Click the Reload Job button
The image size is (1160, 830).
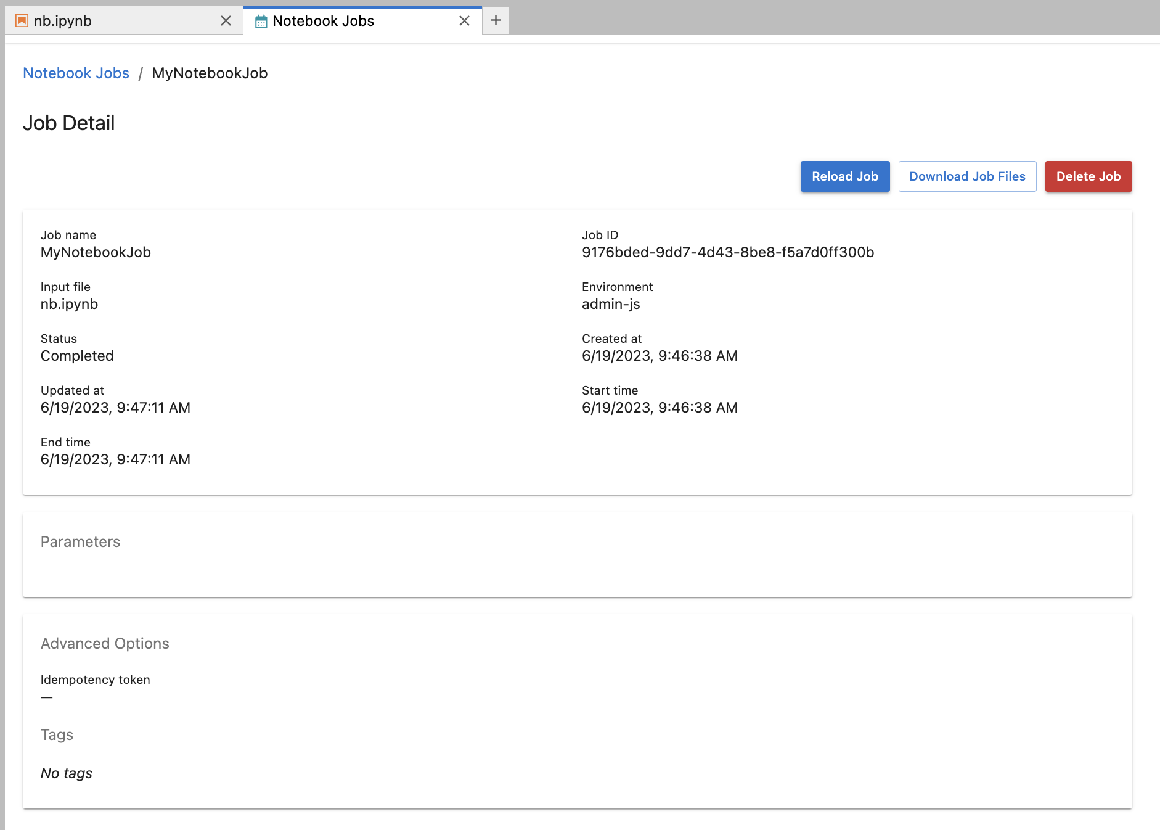[844, 176]
